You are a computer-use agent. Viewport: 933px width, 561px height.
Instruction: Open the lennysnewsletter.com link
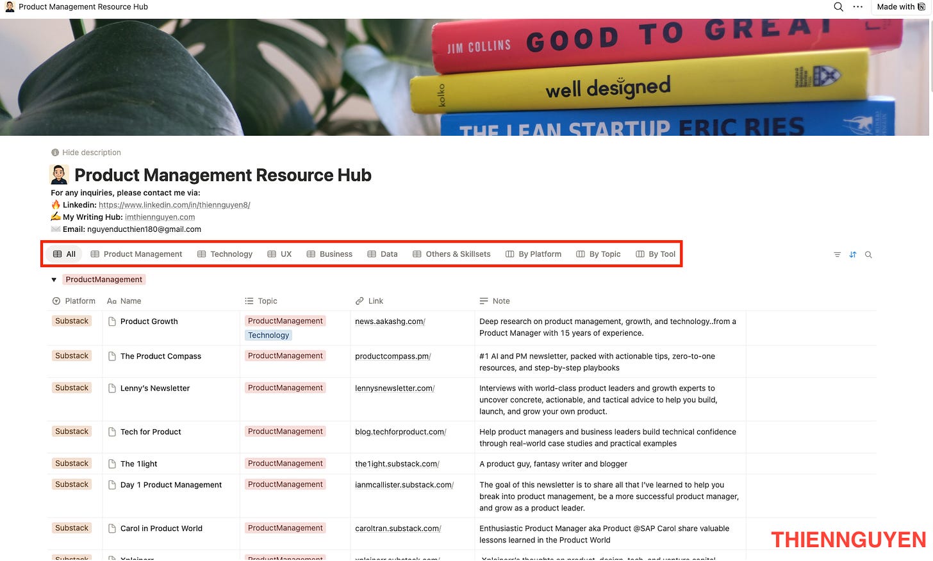coord(395,388)
